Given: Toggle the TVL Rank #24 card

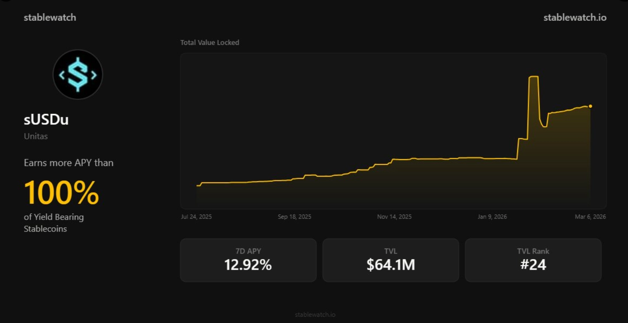Looking at the screenshot, I should tap(533, 260).
